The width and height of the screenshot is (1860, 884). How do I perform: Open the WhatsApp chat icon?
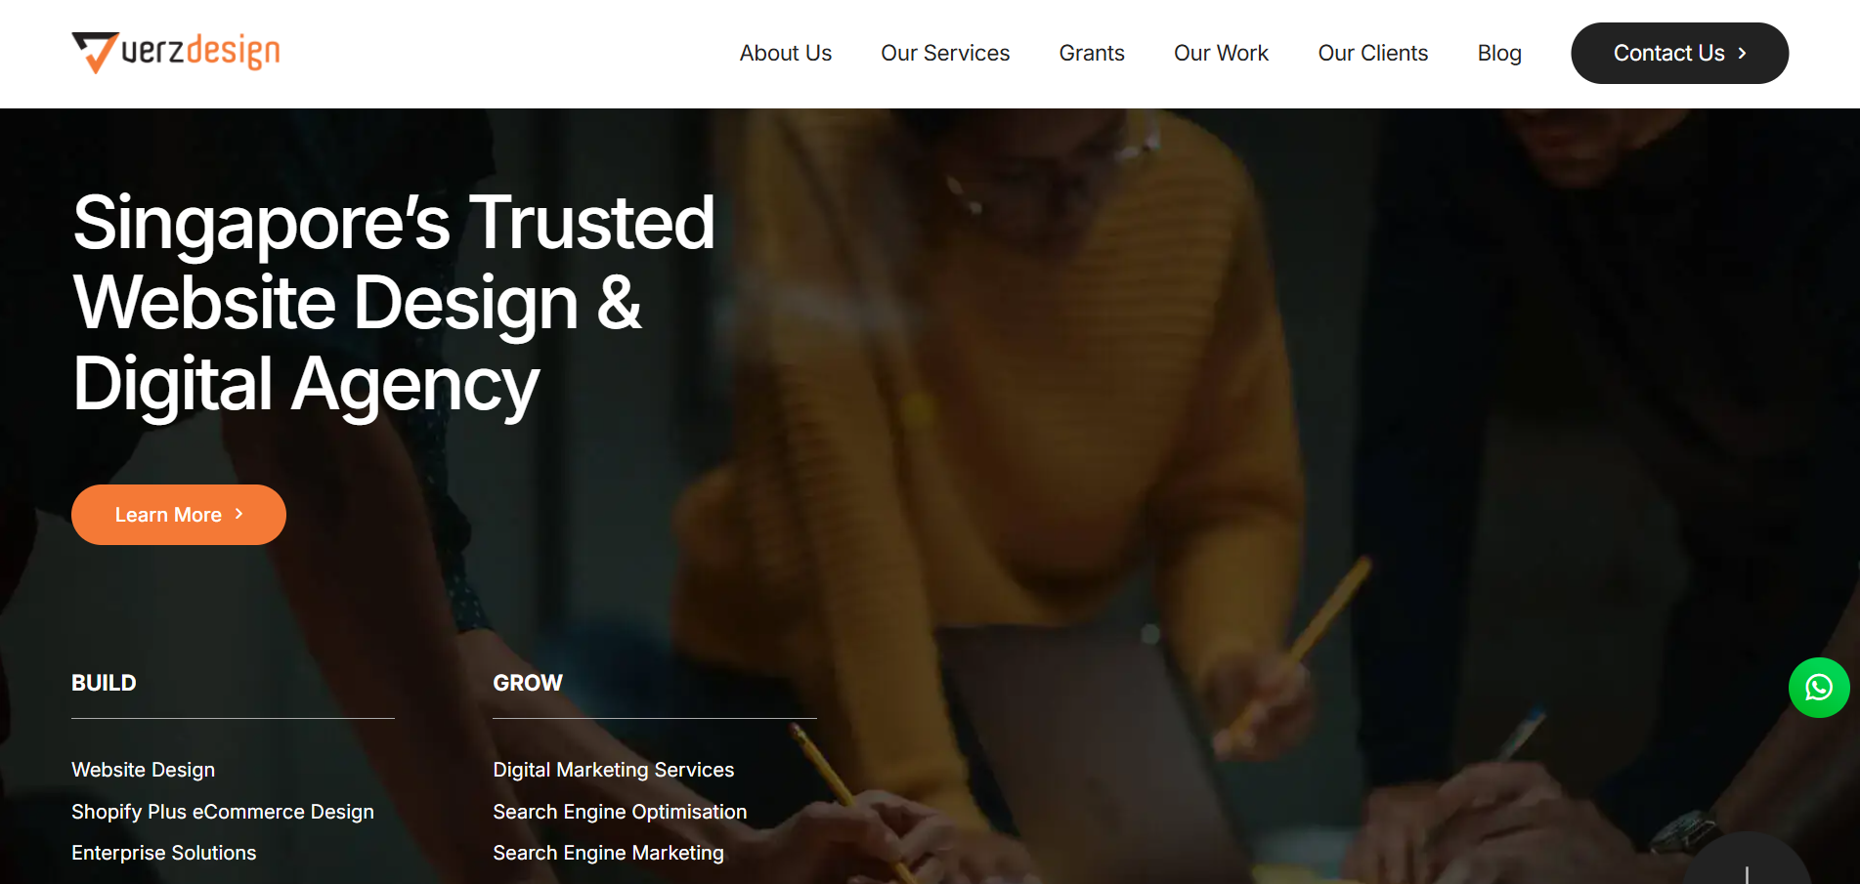coord(1818,688)
